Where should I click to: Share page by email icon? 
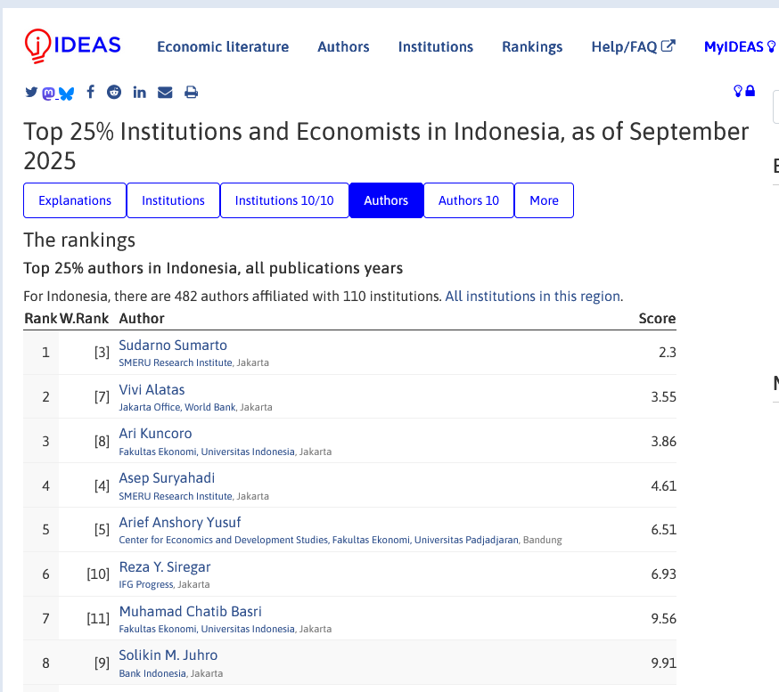[165, 93]
